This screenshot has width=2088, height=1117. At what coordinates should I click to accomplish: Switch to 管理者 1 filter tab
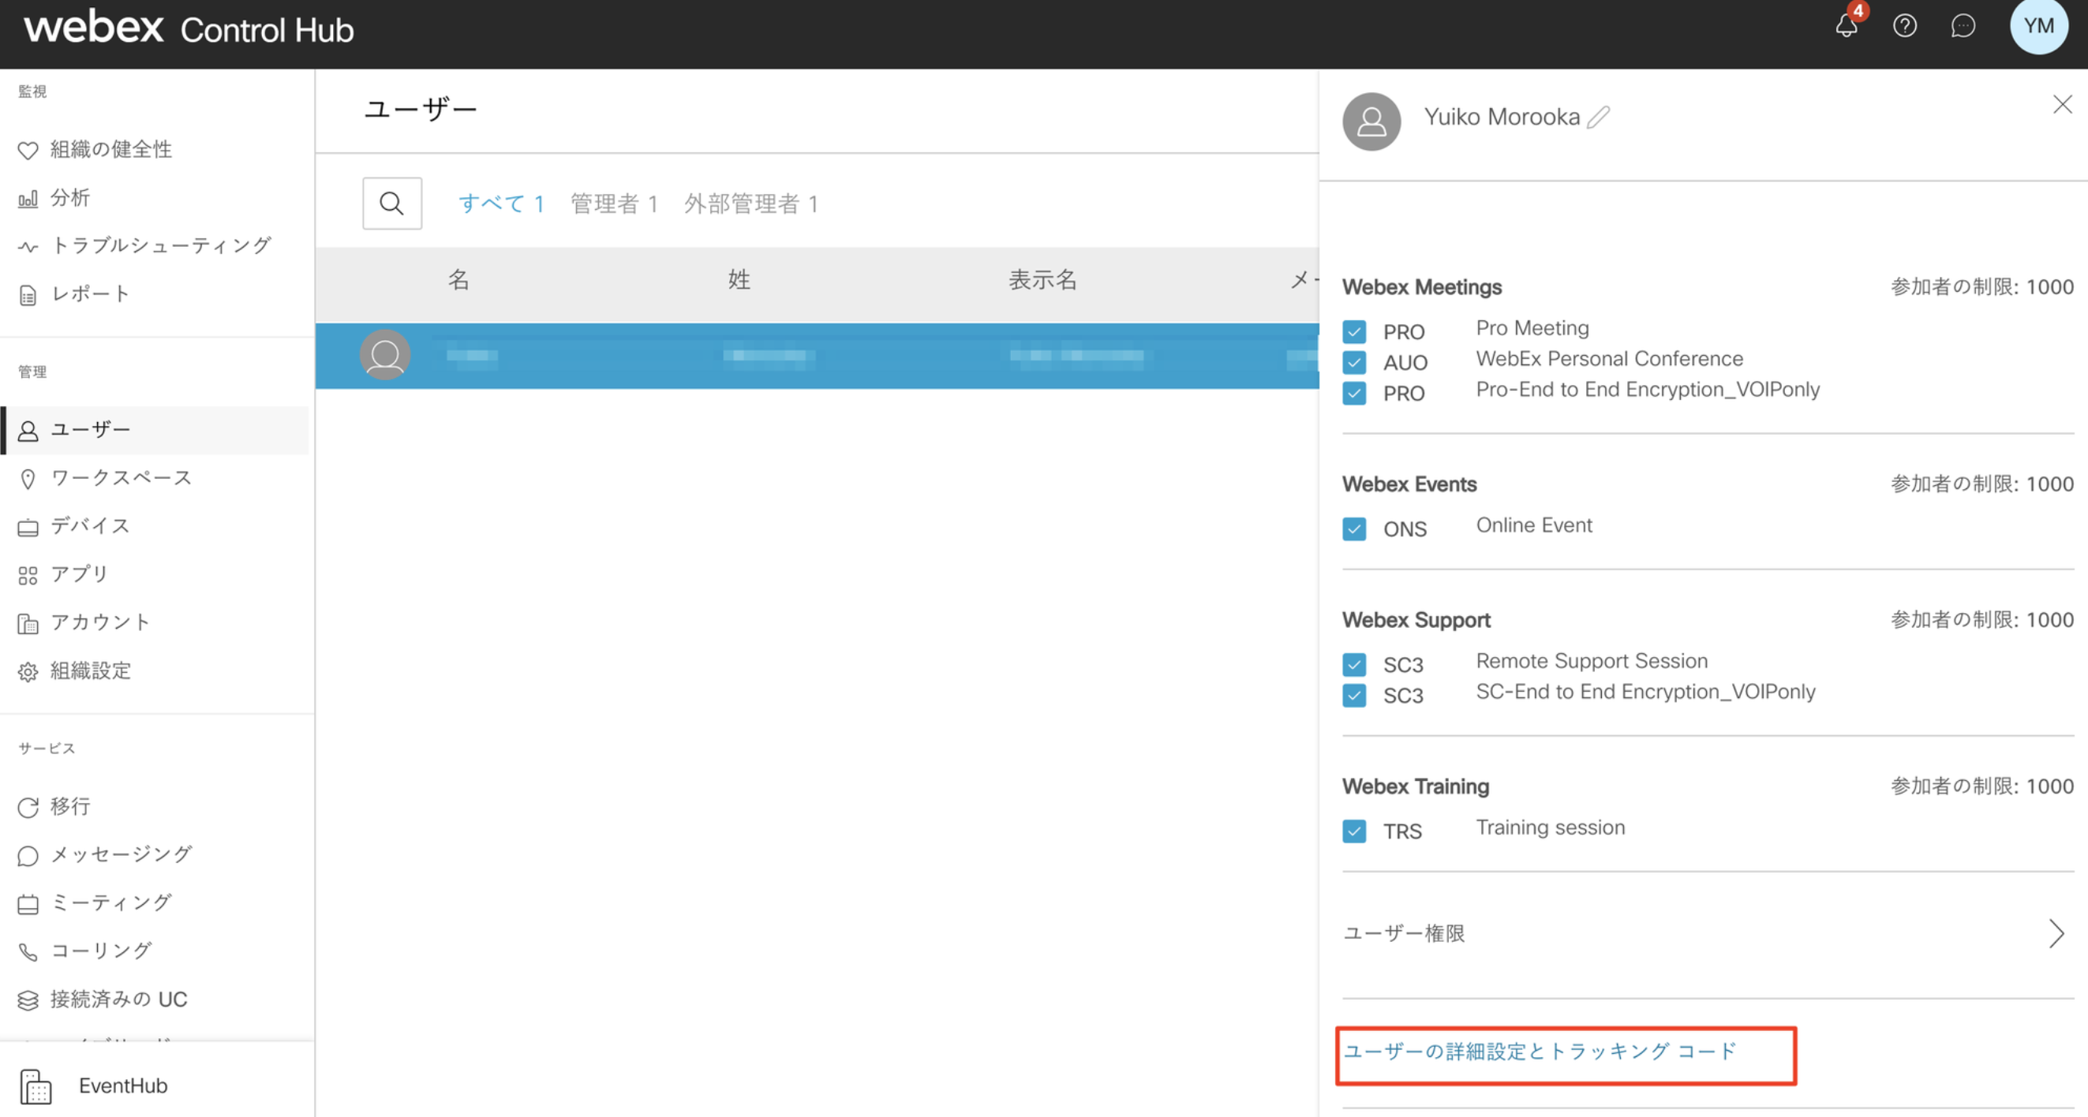(615, 204)
